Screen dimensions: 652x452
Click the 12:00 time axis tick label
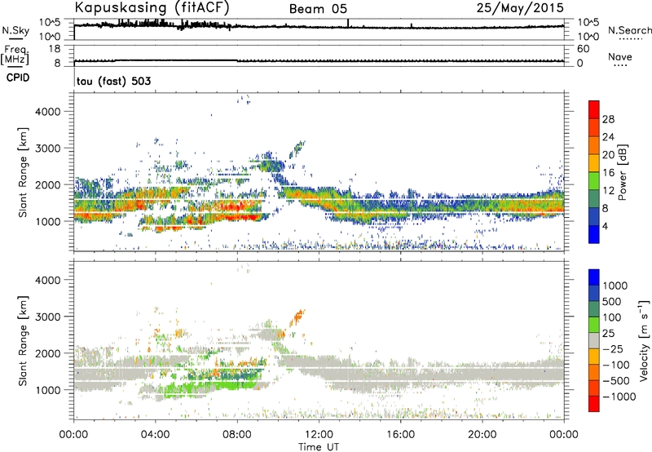click(319, 435)
